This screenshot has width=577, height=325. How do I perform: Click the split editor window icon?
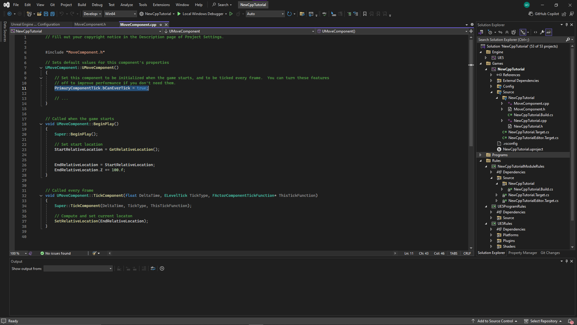[x=471, y=31]
